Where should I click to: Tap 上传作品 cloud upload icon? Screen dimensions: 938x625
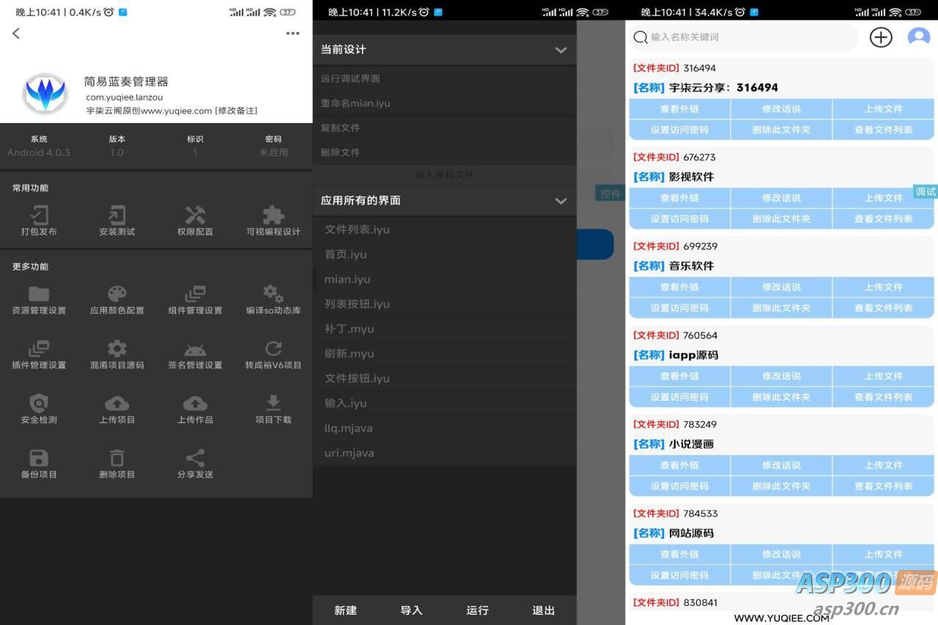pyautogui.click(x=195, y=403)
